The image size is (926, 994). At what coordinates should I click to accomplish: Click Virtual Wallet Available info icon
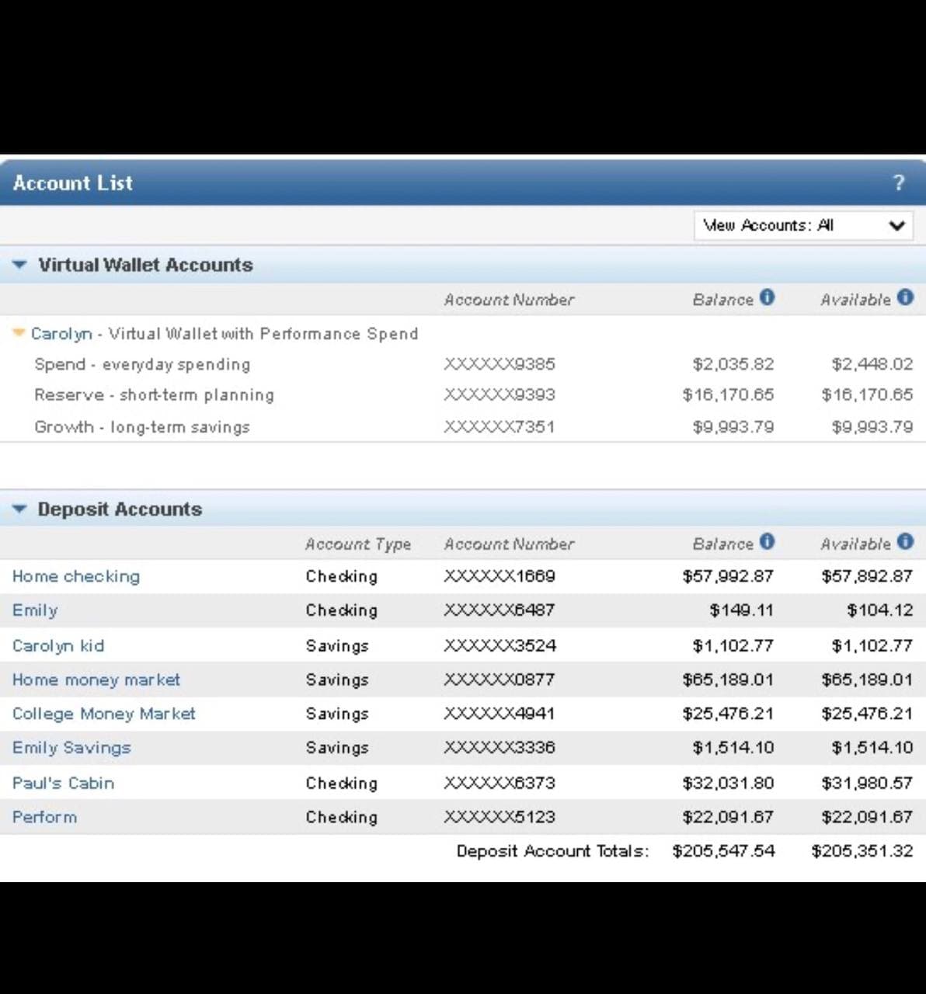905,297
